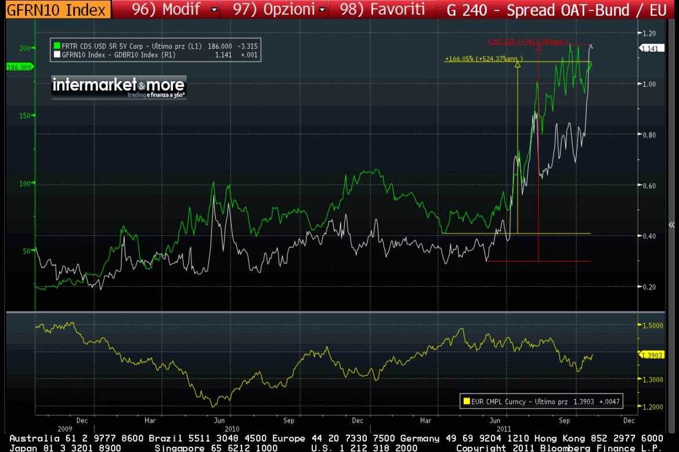Expand the dropdown arrow beside Opzioni

322,10
